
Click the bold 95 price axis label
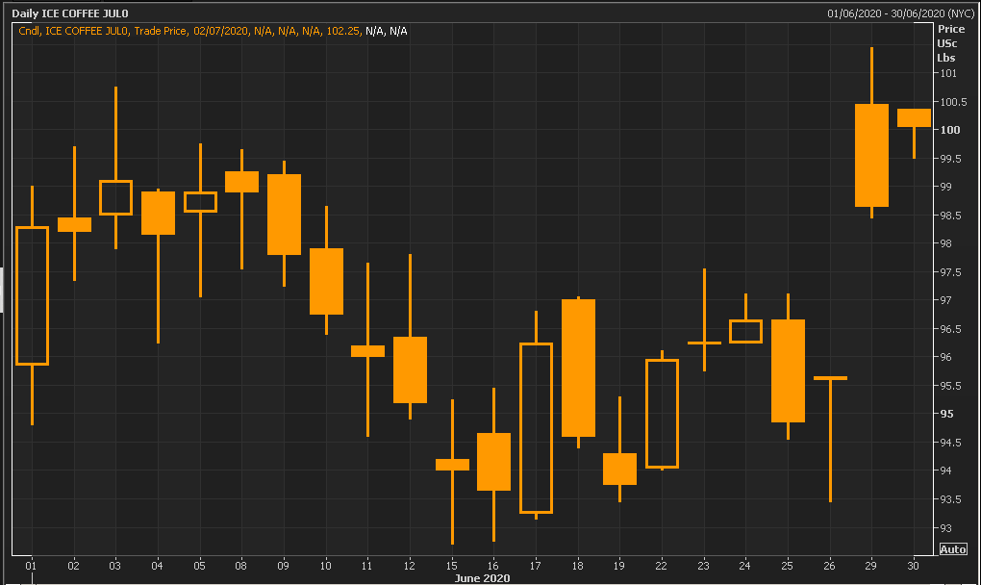coord(947,414)
